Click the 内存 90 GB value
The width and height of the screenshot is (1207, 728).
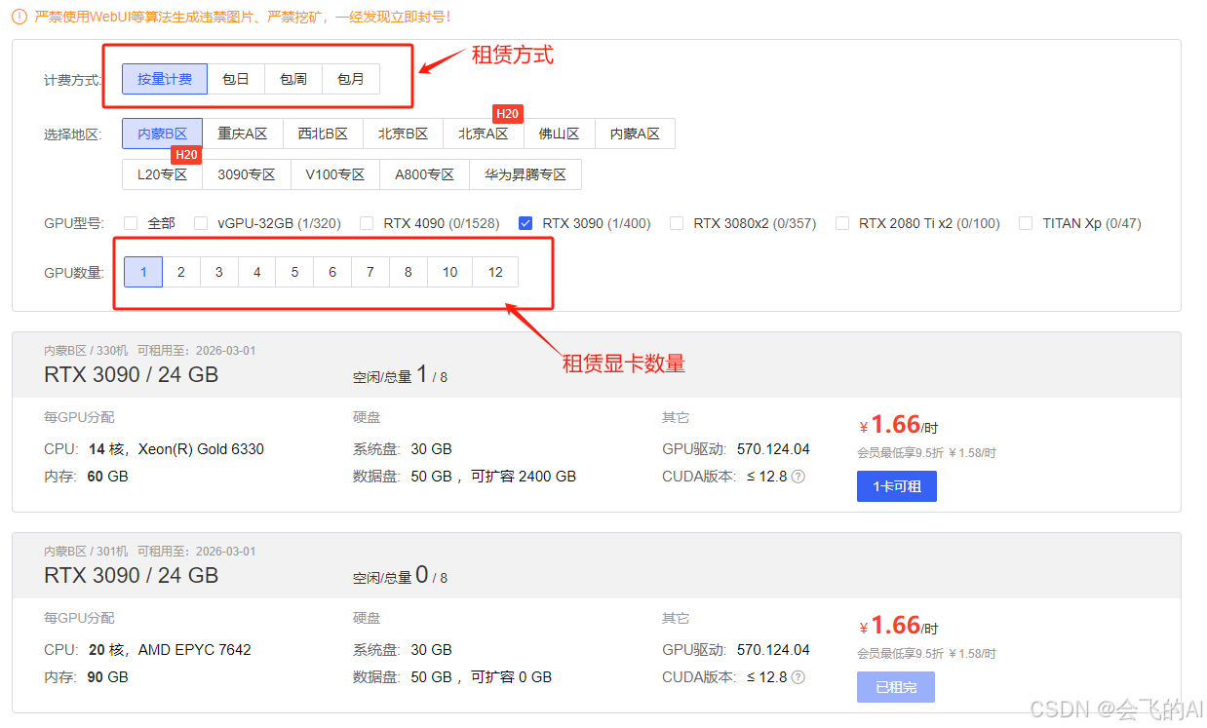[108, 677]
